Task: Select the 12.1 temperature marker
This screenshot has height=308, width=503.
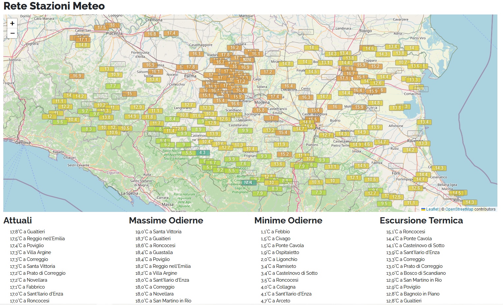Action: (354, 178)
